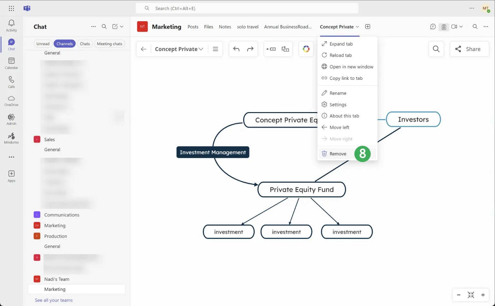
Task: Insert a subtopic using the toolbar icon
Action: [285, 49]
